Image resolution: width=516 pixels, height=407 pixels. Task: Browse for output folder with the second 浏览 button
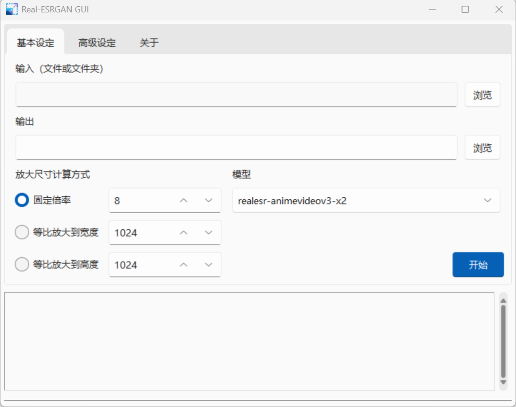pos(483,148)
